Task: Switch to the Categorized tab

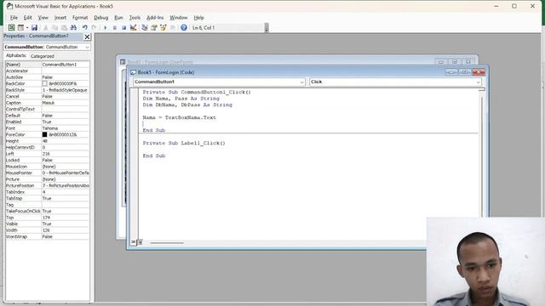Action: point(42,56)
